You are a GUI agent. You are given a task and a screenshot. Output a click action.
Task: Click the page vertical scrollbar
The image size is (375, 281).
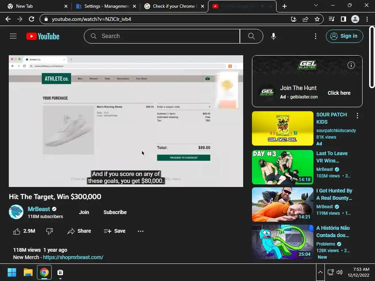372,57
